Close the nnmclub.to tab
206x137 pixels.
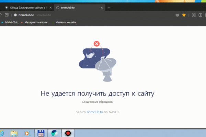102,8
